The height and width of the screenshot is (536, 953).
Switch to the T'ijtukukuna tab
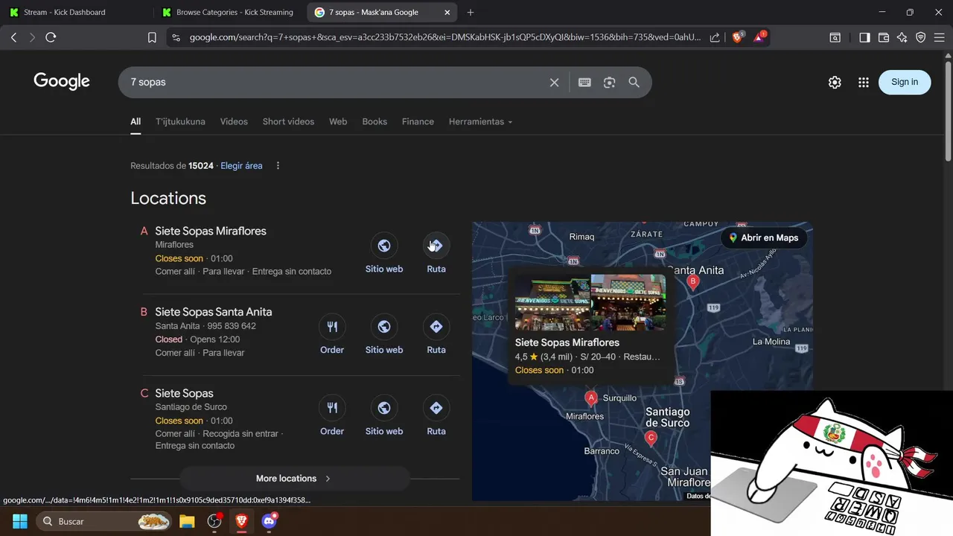(x=180, y=121)
